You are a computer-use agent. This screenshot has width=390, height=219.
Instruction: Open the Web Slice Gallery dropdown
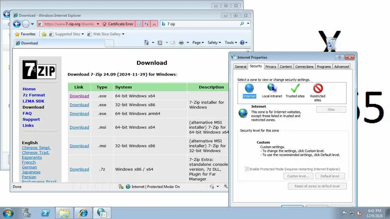106,34
